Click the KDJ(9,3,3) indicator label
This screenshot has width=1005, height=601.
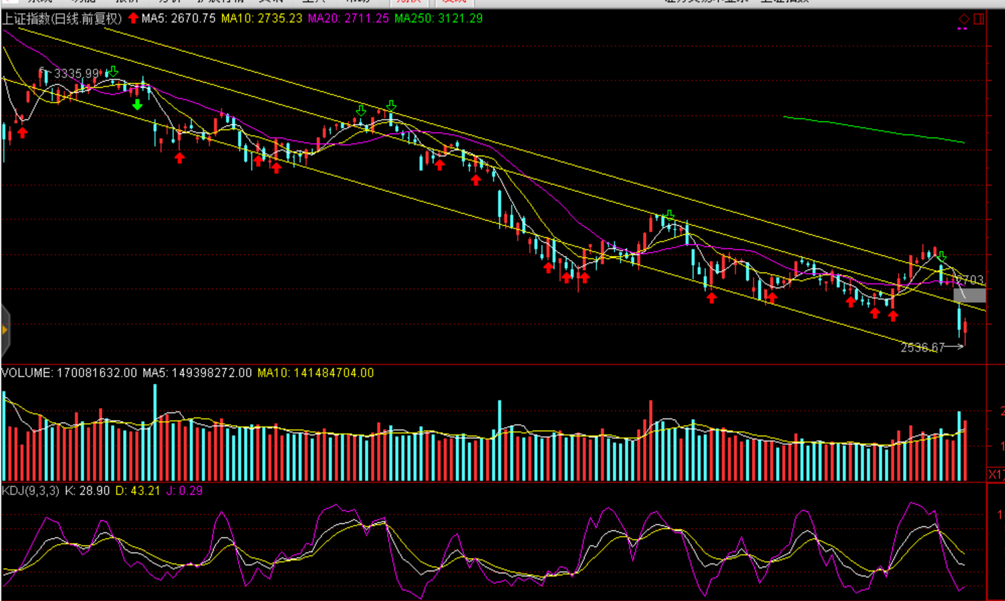30,491
